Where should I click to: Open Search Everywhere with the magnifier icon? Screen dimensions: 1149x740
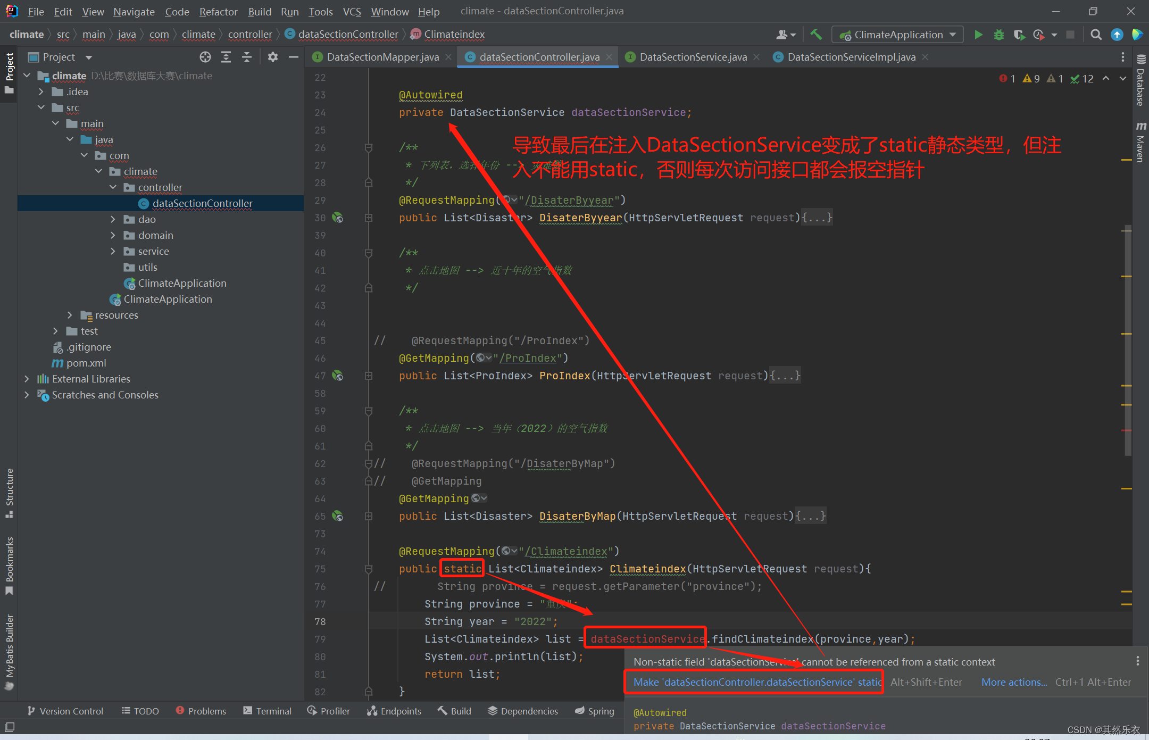tap(1096, 34)
